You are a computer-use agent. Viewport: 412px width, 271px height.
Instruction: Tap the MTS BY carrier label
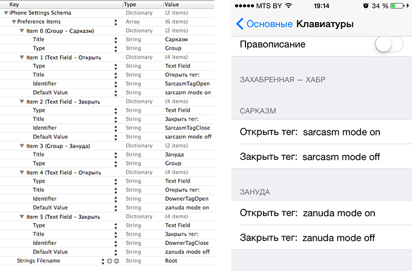[269, 6]
